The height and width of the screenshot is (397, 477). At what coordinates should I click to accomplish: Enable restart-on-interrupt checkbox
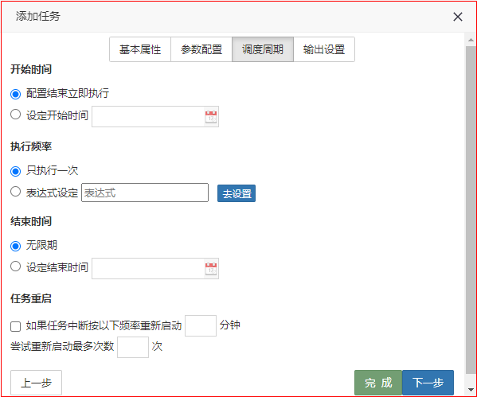point(15,326)
